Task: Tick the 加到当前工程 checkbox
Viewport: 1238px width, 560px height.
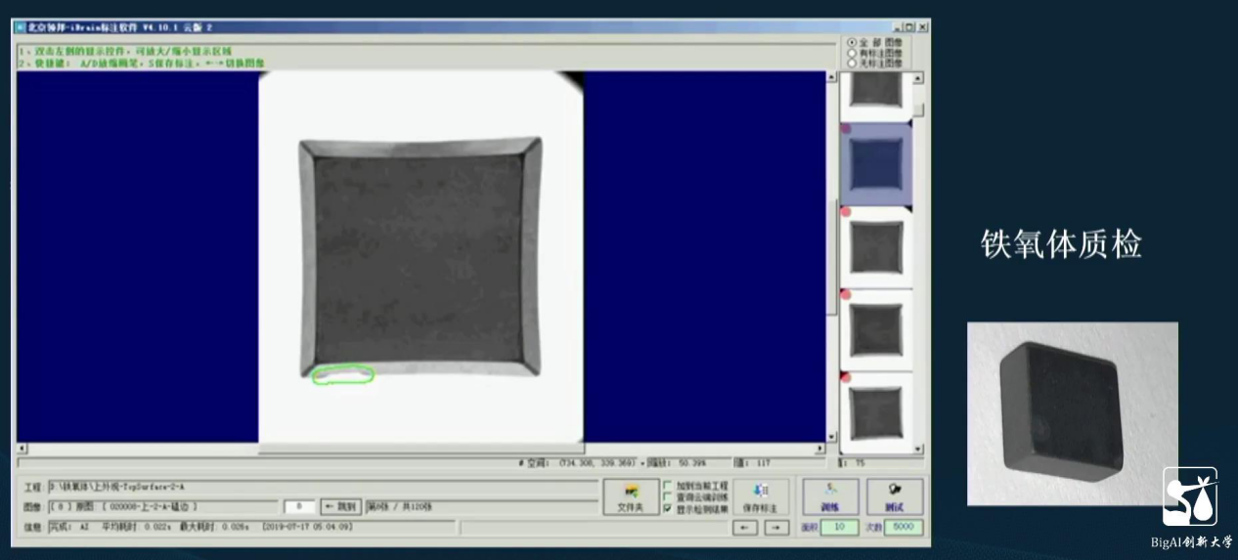Action: click(668, 485)
